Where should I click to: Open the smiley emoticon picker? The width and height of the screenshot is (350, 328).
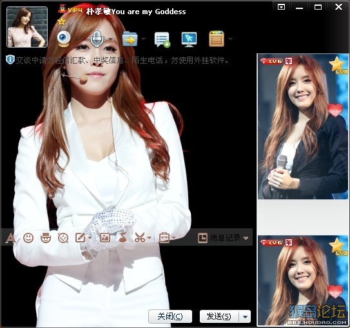(x=28, y=238)
